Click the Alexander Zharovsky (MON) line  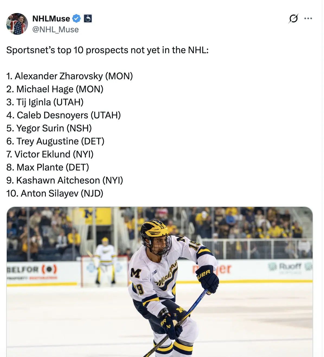coord(70,76)
